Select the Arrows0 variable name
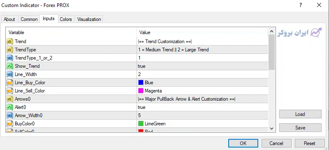 click(23, 99)
